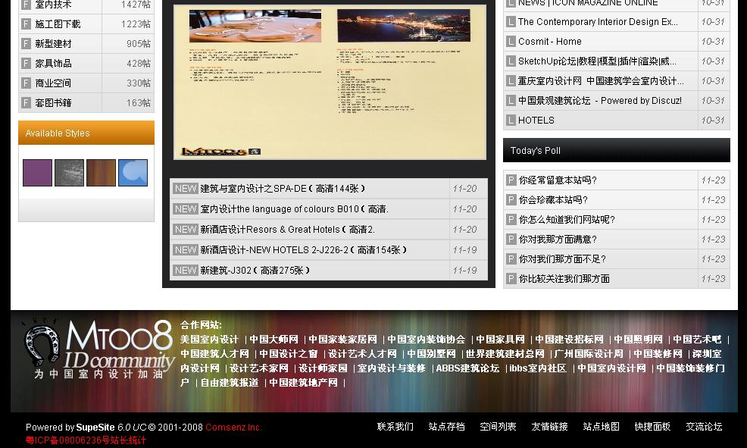
Task: Open 空间列表 in footer menu
Action: pos(499,427)
